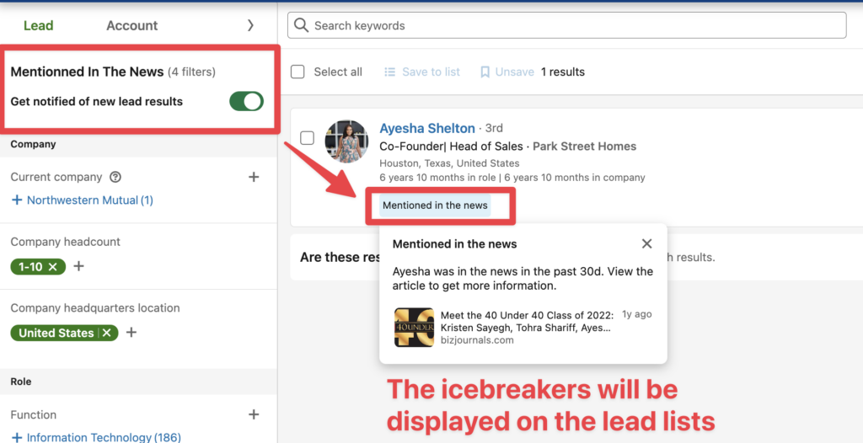The height and width of the screenshot is (443, 863).
Task: Remove the 1-10 headcount filter chip
Action: coord(53,267)
